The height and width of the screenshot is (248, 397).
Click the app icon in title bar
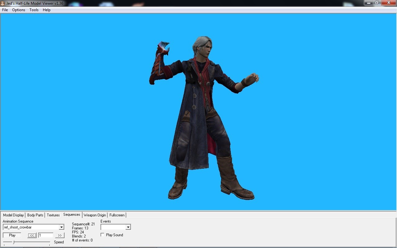click(3, 3)
